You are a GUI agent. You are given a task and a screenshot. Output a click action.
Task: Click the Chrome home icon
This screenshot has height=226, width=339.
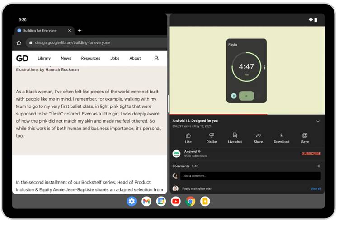[x=19, y=43]
